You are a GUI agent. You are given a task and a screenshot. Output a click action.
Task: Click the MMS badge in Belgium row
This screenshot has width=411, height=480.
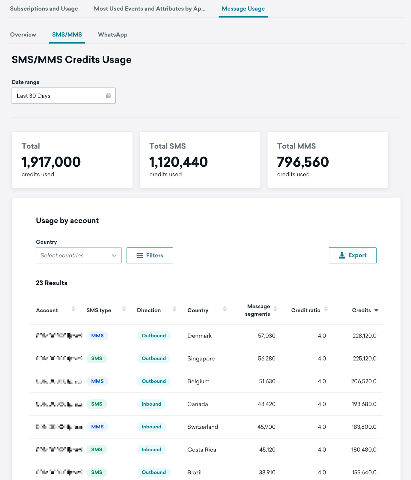point(97,381)
